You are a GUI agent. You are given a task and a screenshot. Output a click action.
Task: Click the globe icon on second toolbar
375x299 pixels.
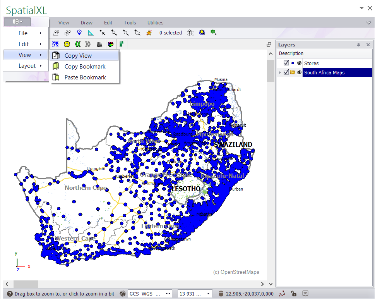click(x=55, y=44)
